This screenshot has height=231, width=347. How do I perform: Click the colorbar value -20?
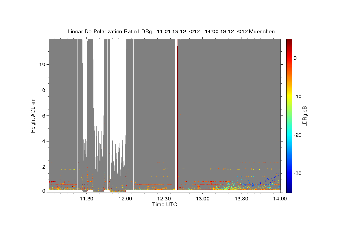tap(298, 135)
